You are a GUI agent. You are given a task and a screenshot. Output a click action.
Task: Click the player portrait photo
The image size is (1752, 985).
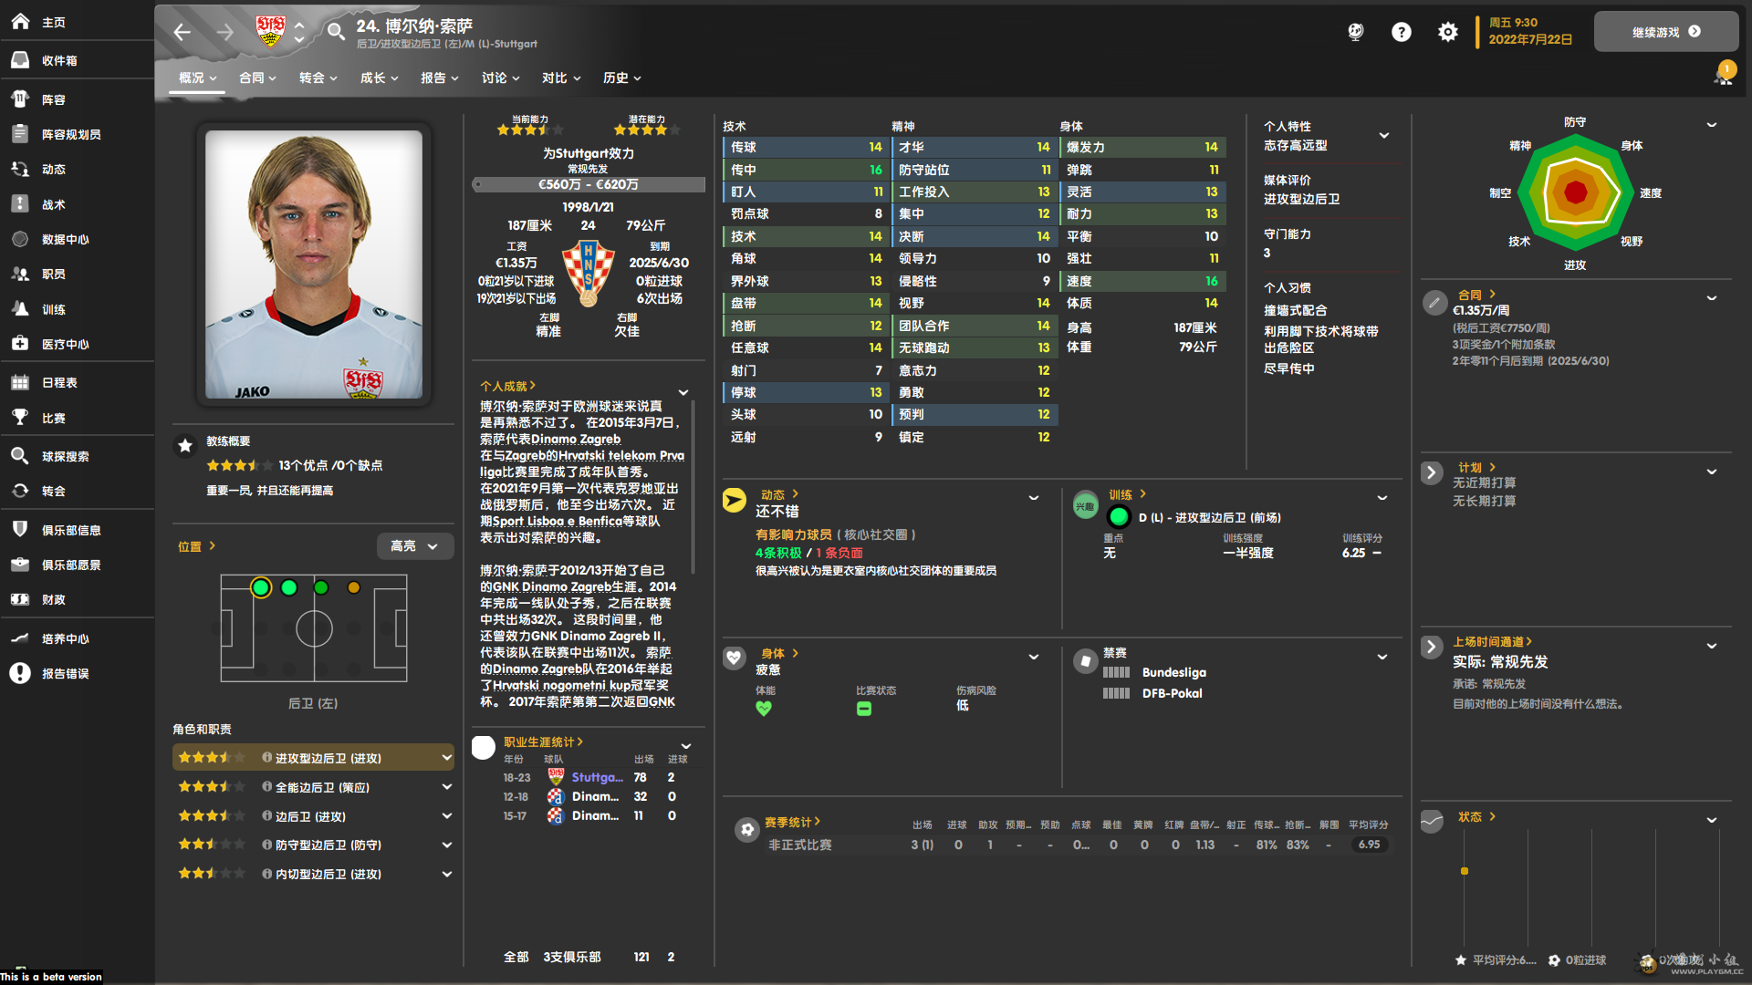coord(314,264)
